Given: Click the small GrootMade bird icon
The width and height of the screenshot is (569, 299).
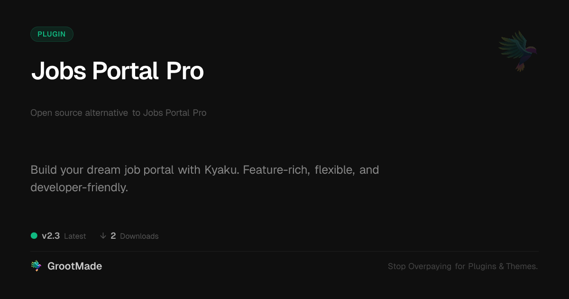Looking at the screenshot, I should [x=36, y=266].
